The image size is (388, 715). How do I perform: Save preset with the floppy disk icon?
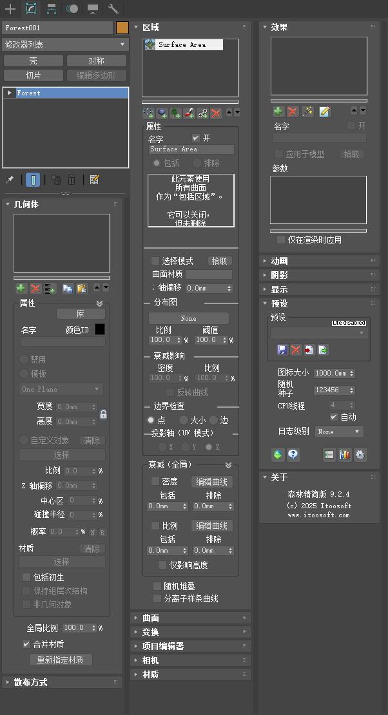[282, 350]
